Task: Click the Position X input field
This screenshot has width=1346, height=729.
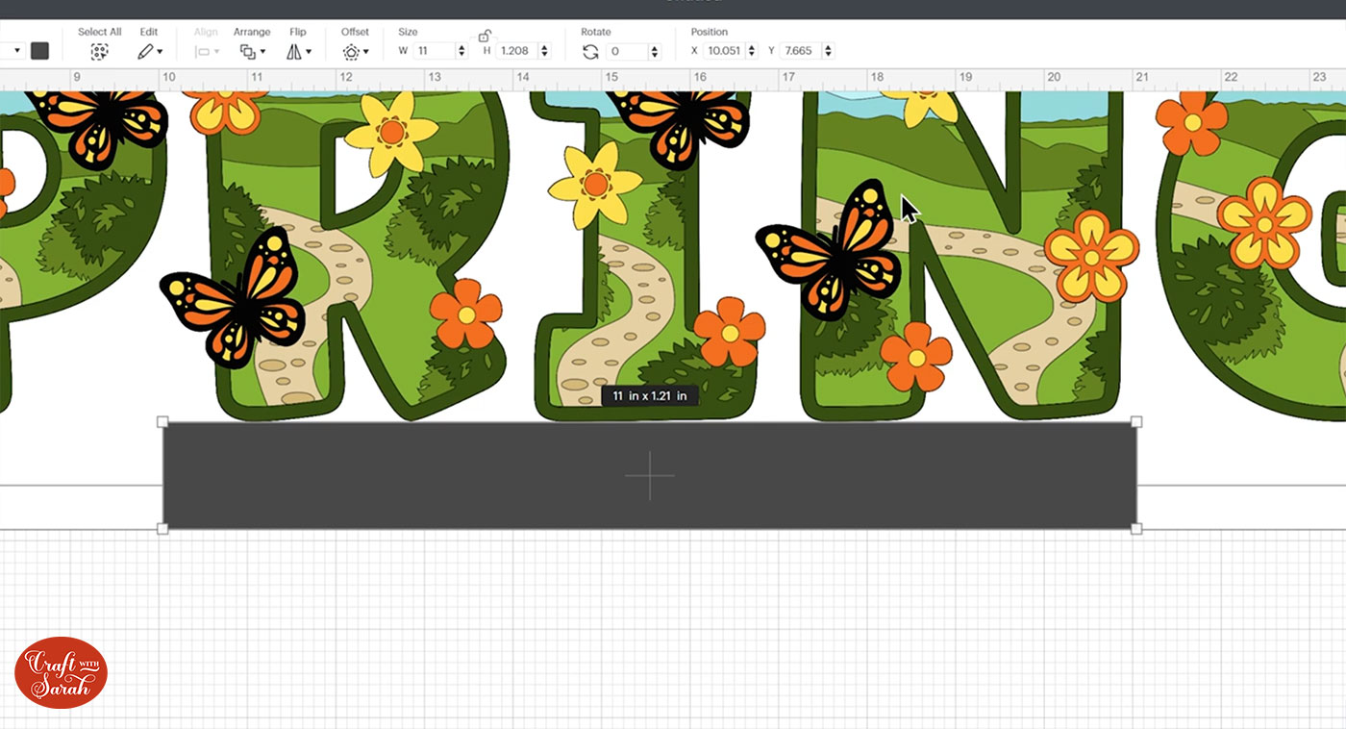Action: (x=725, y=51)
